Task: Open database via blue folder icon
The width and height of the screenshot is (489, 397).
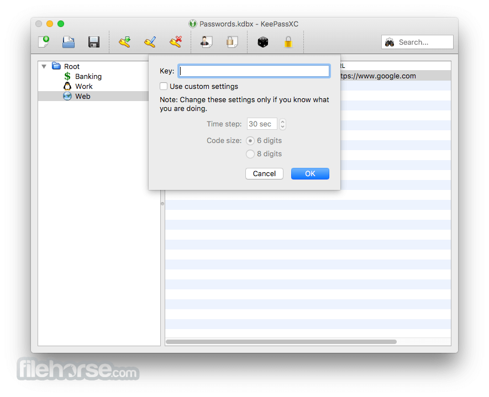Action: [69, 42]
